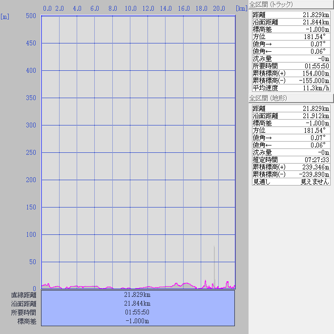The image size is (334, 334).
Task: Select the 見えません visibility value
Action: (315, 182)
